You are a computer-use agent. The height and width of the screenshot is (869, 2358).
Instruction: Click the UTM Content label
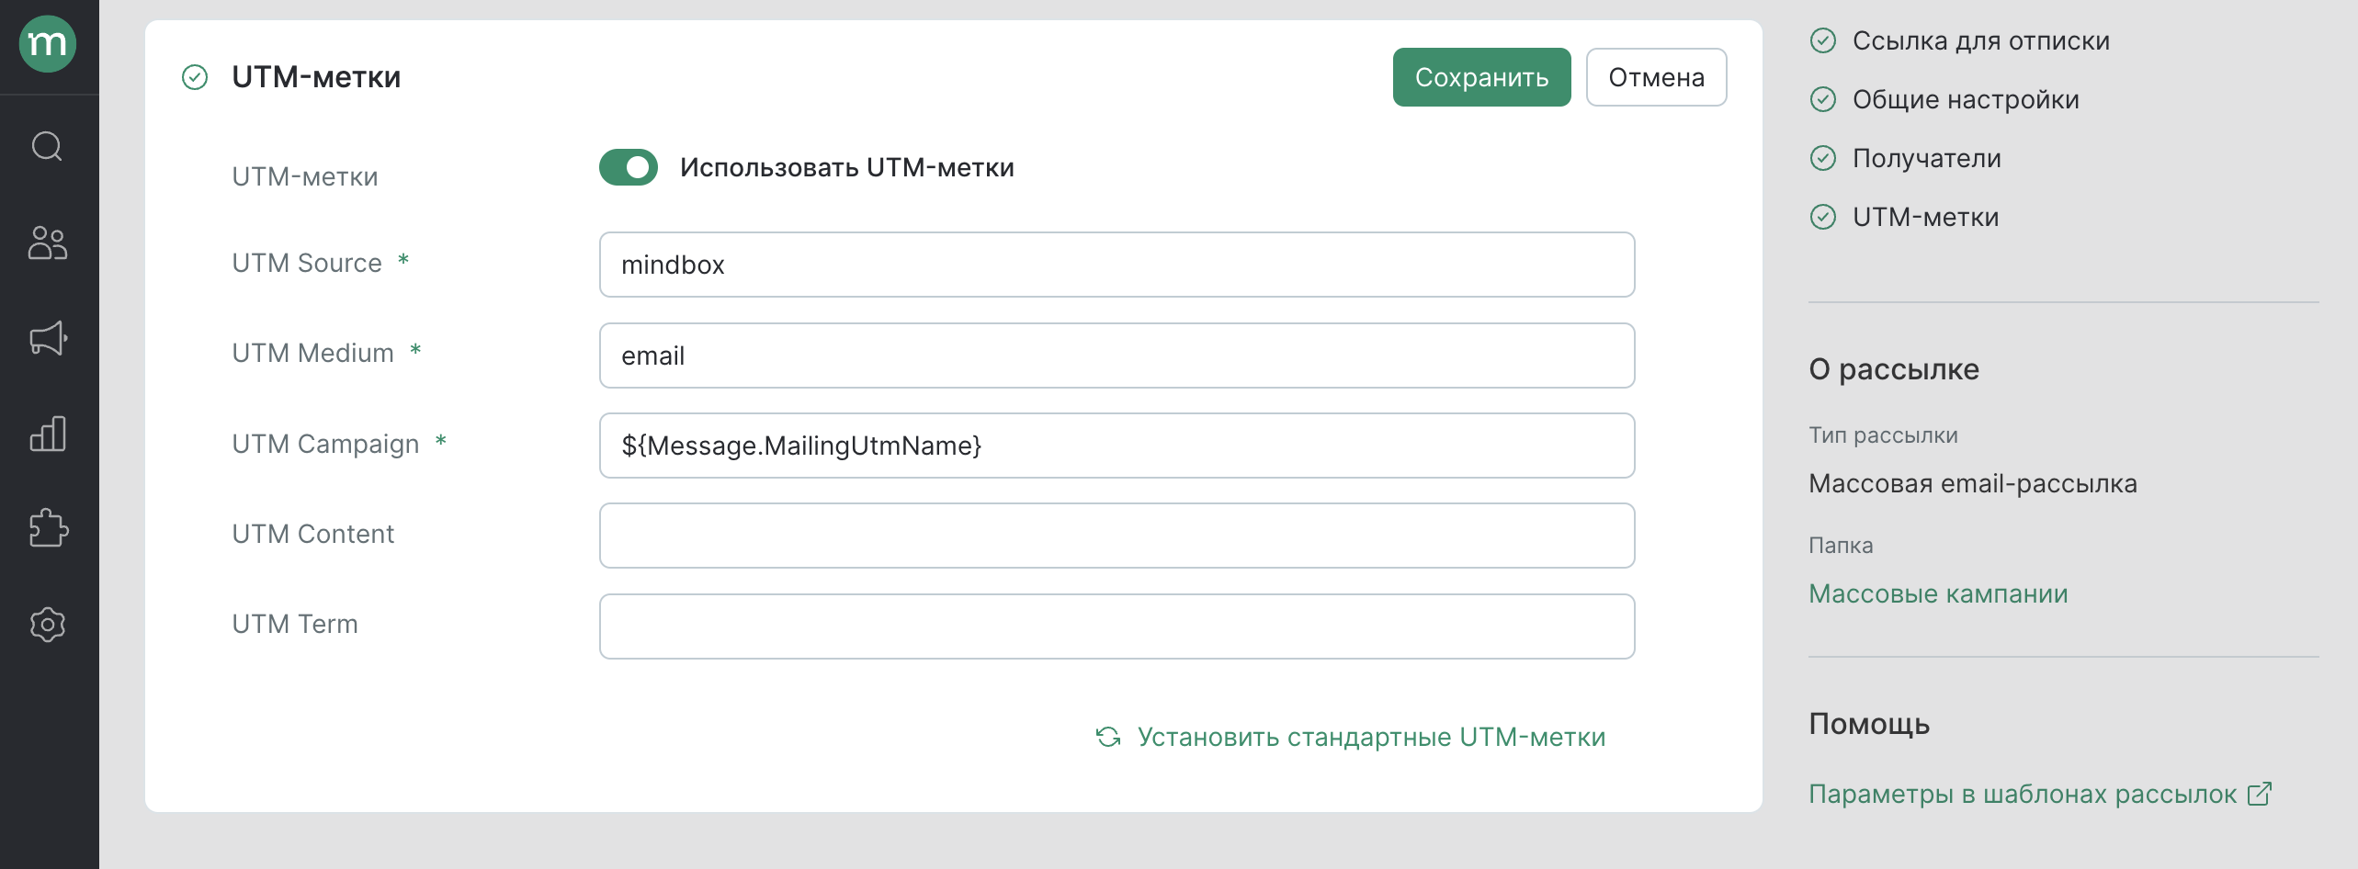(312, 534)
